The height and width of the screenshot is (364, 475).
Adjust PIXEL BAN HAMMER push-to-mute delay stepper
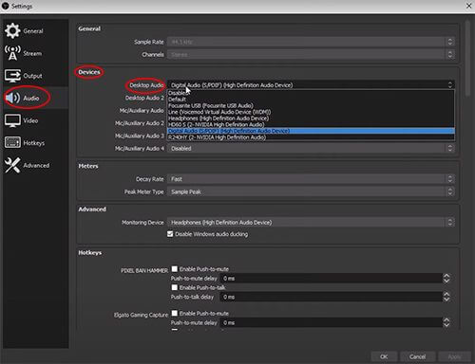point(446,279)
